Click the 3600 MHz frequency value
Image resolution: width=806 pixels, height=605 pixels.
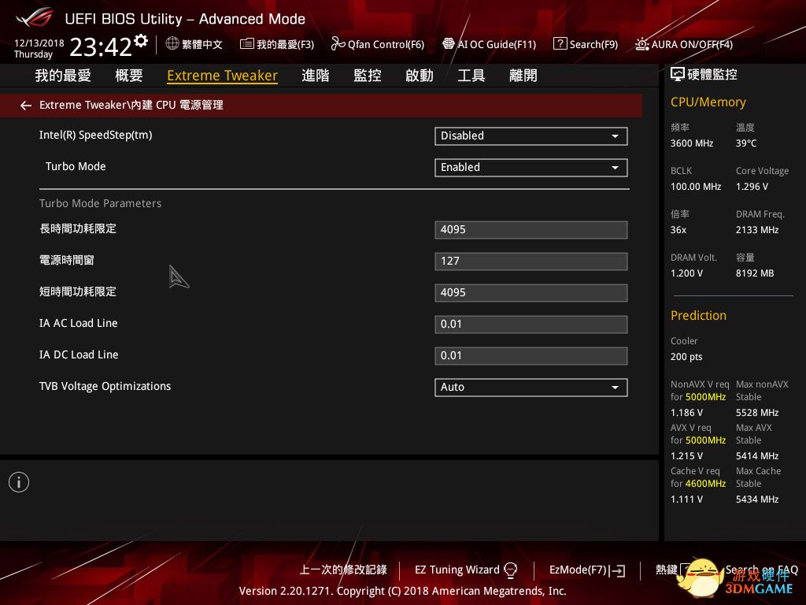691,143
